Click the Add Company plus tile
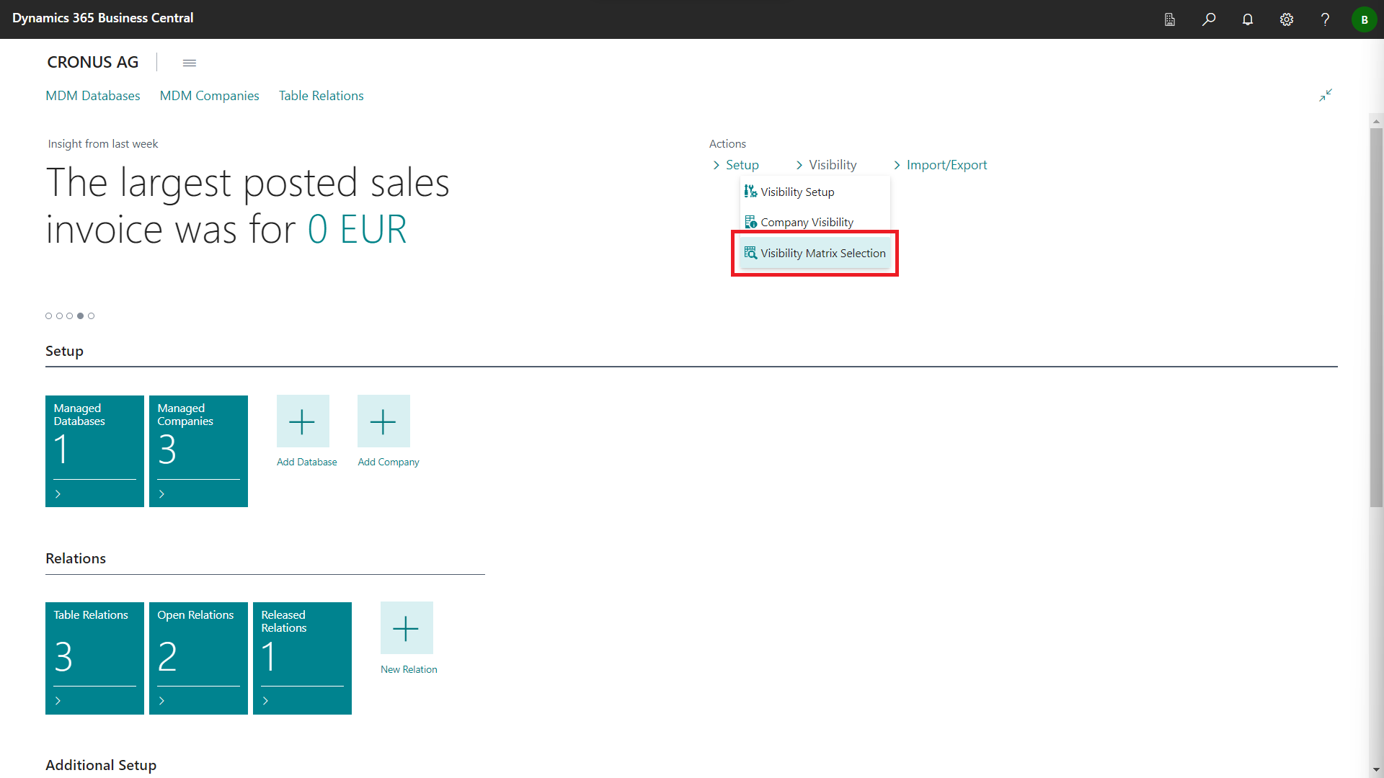Image resolution: width=1384 pixels, height=778 pixels. (383, 421)
